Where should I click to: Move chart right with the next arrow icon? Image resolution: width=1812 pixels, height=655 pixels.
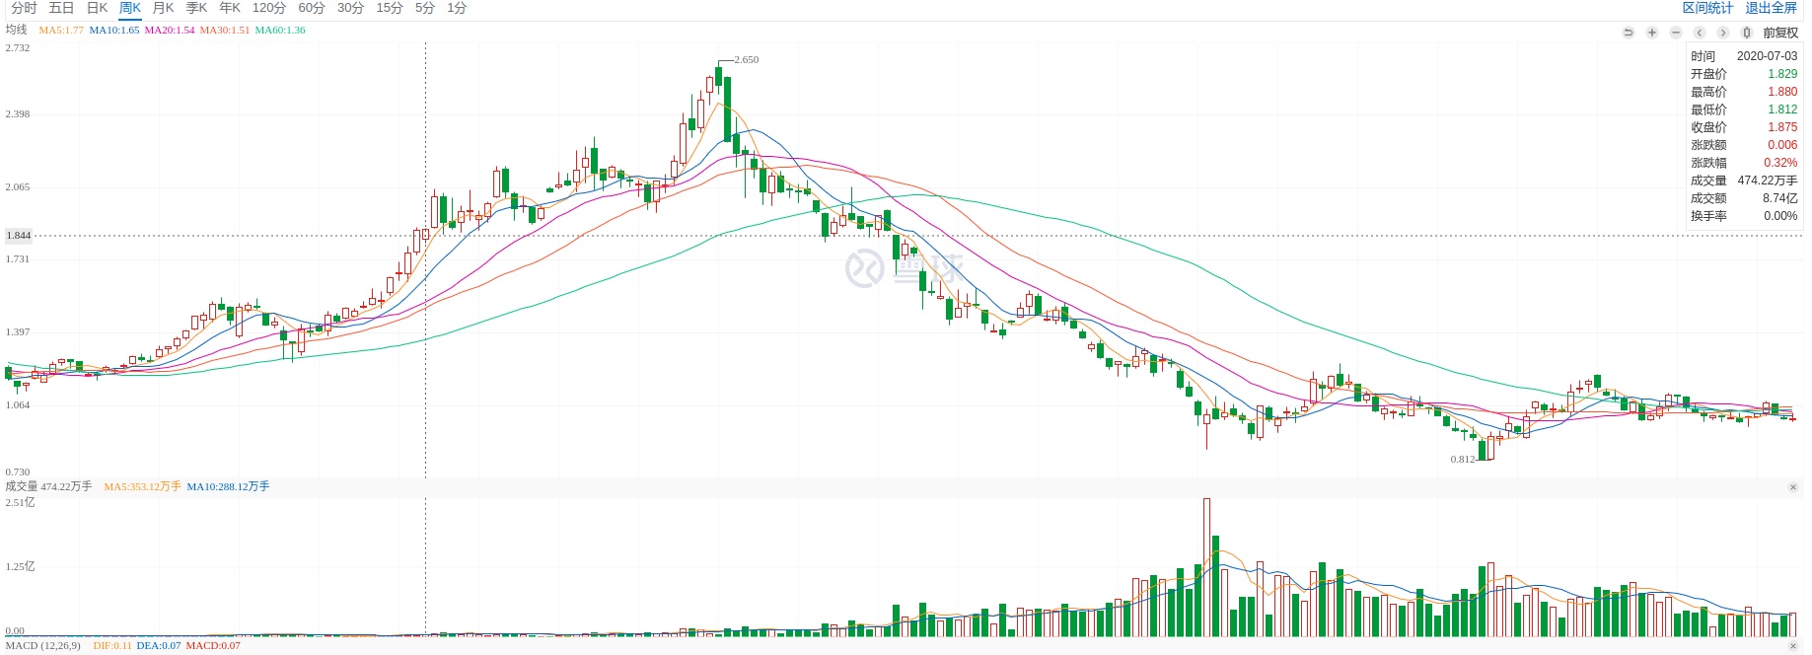(x=1723, y=33)
